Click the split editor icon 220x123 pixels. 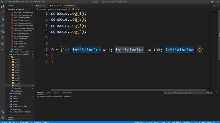[x=214, y=6]
